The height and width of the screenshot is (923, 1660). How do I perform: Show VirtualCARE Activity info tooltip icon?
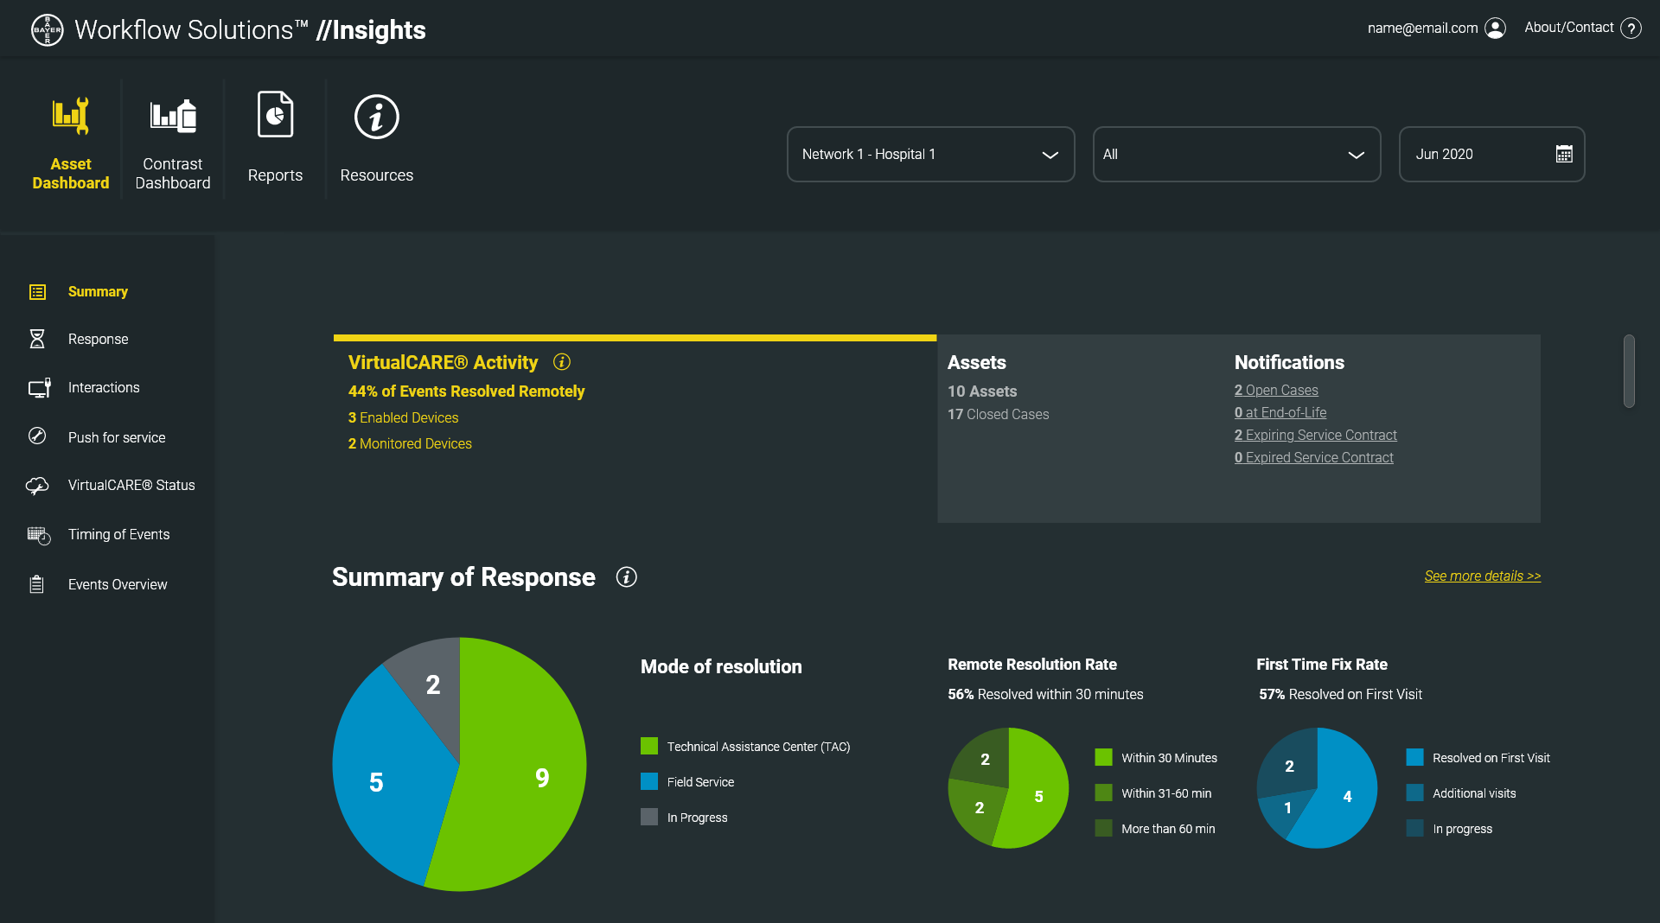click(x=562, y=362)
